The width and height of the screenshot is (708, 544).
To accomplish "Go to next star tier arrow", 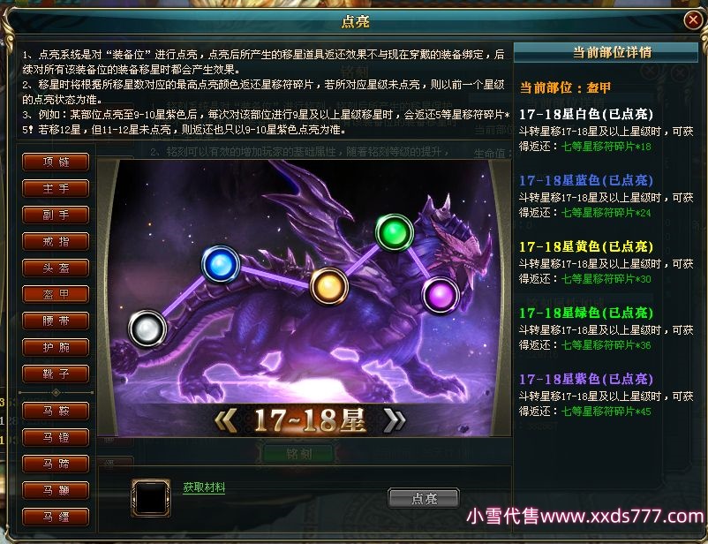I will point(395,420).
